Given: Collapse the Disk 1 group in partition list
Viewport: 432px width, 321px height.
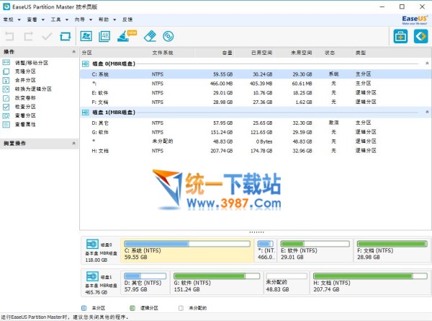Looking at the screenshot, I should pyautogui.click(x=427, y=112).
